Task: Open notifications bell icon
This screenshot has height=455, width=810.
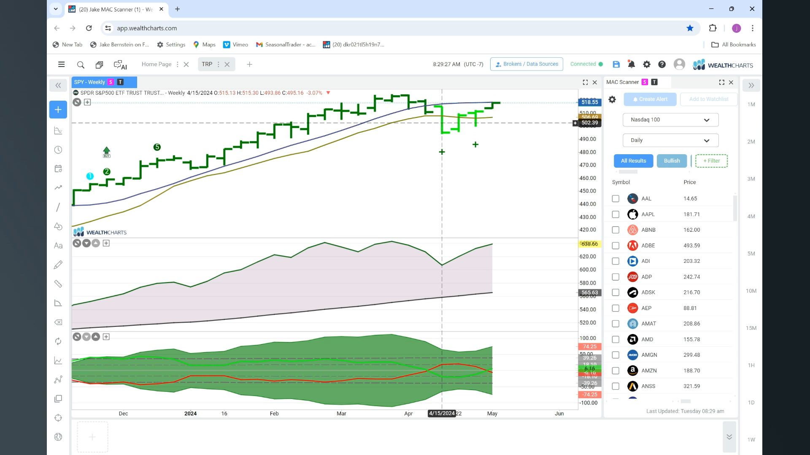Action: (x=631, y=64)
